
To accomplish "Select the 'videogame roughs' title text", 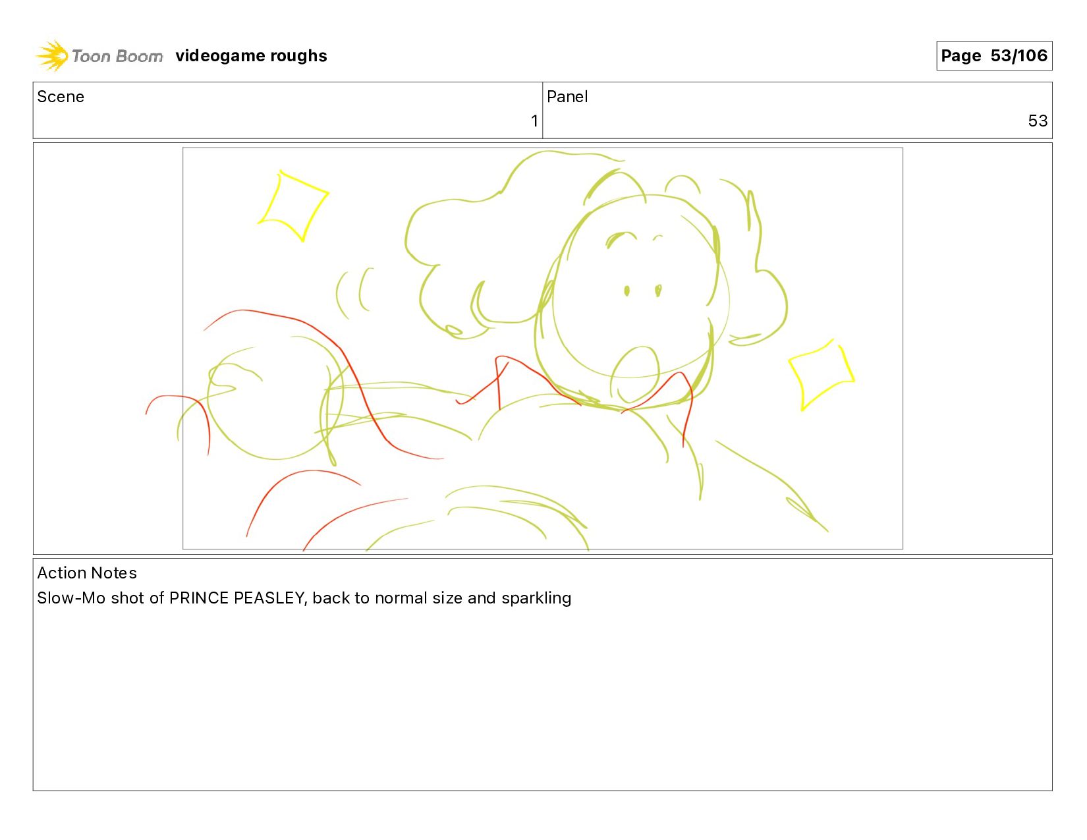I will coord(251,56).
